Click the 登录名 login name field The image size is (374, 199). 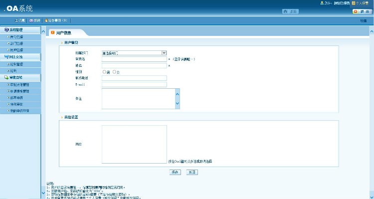[134, 59]
